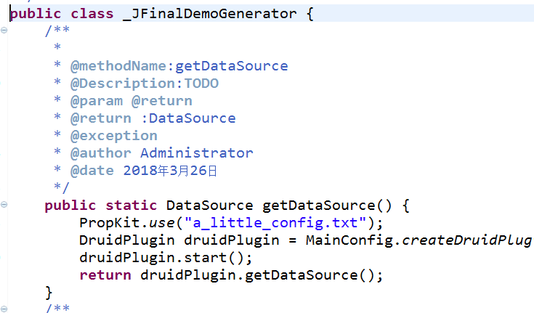
Task: Click the Administrator author name
Action: [x=197, y=153]
